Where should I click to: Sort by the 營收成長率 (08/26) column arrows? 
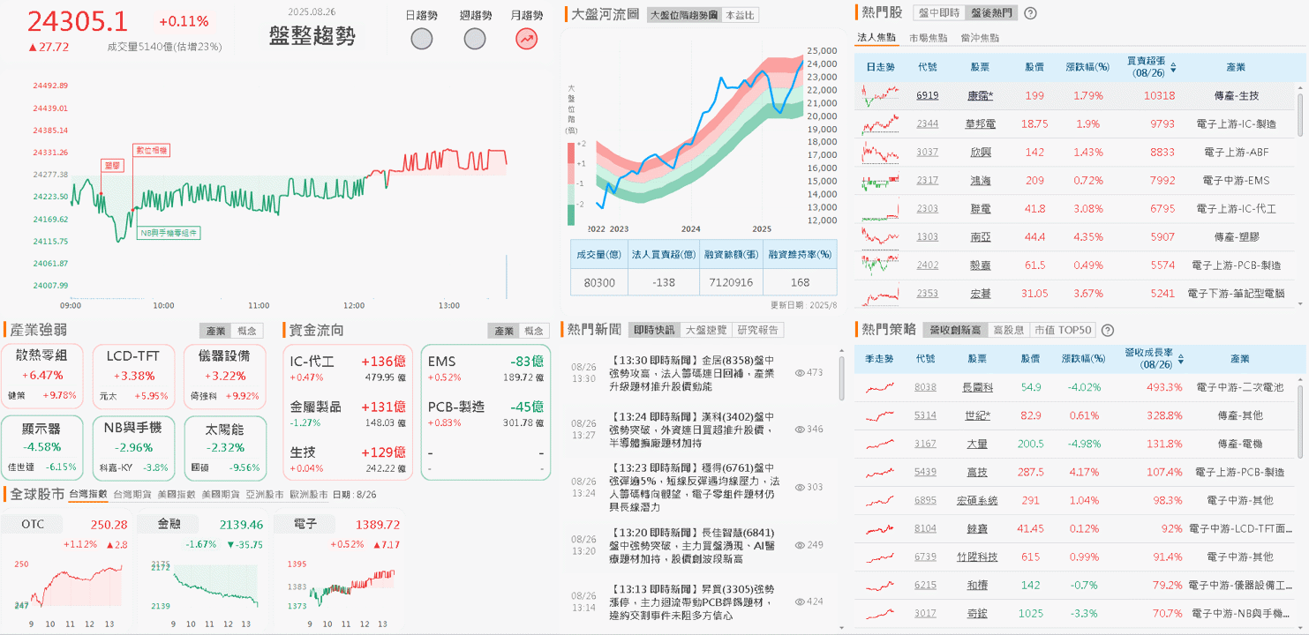pos(1181,359)
